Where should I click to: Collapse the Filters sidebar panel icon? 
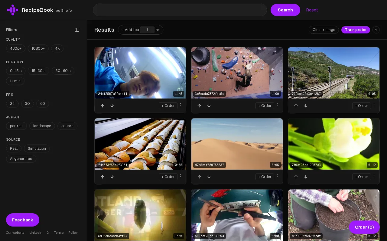[77, 30]
